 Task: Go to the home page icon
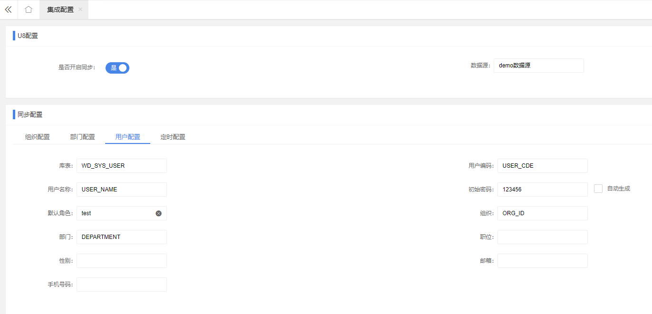(29, 10)
